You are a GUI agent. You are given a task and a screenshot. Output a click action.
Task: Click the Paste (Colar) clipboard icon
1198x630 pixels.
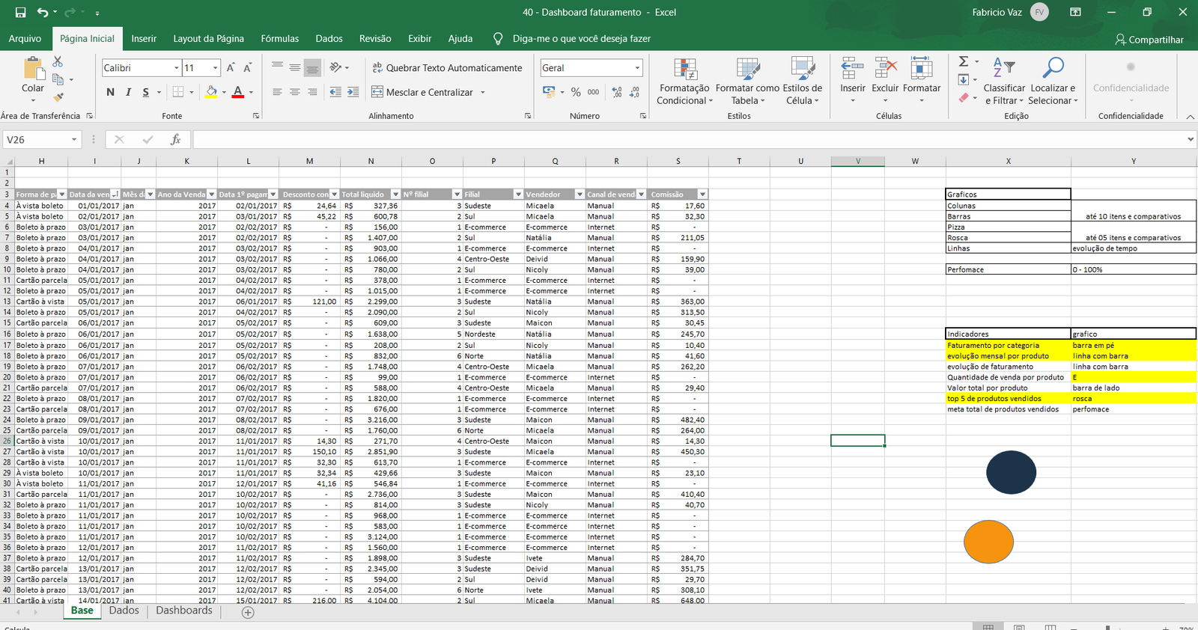[33, 69]
